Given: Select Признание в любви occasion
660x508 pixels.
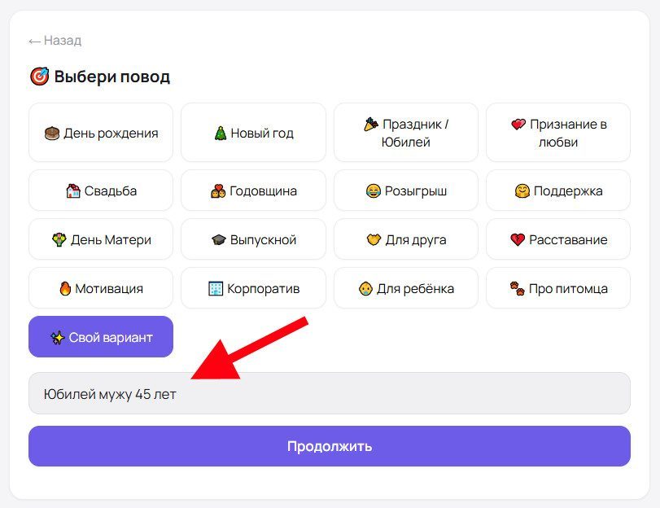Looking at the screenshot, I should 558,133.
